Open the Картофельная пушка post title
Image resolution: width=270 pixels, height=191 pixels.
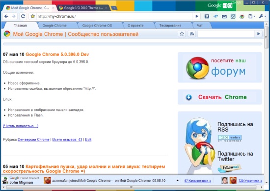[x=84, y=169]
